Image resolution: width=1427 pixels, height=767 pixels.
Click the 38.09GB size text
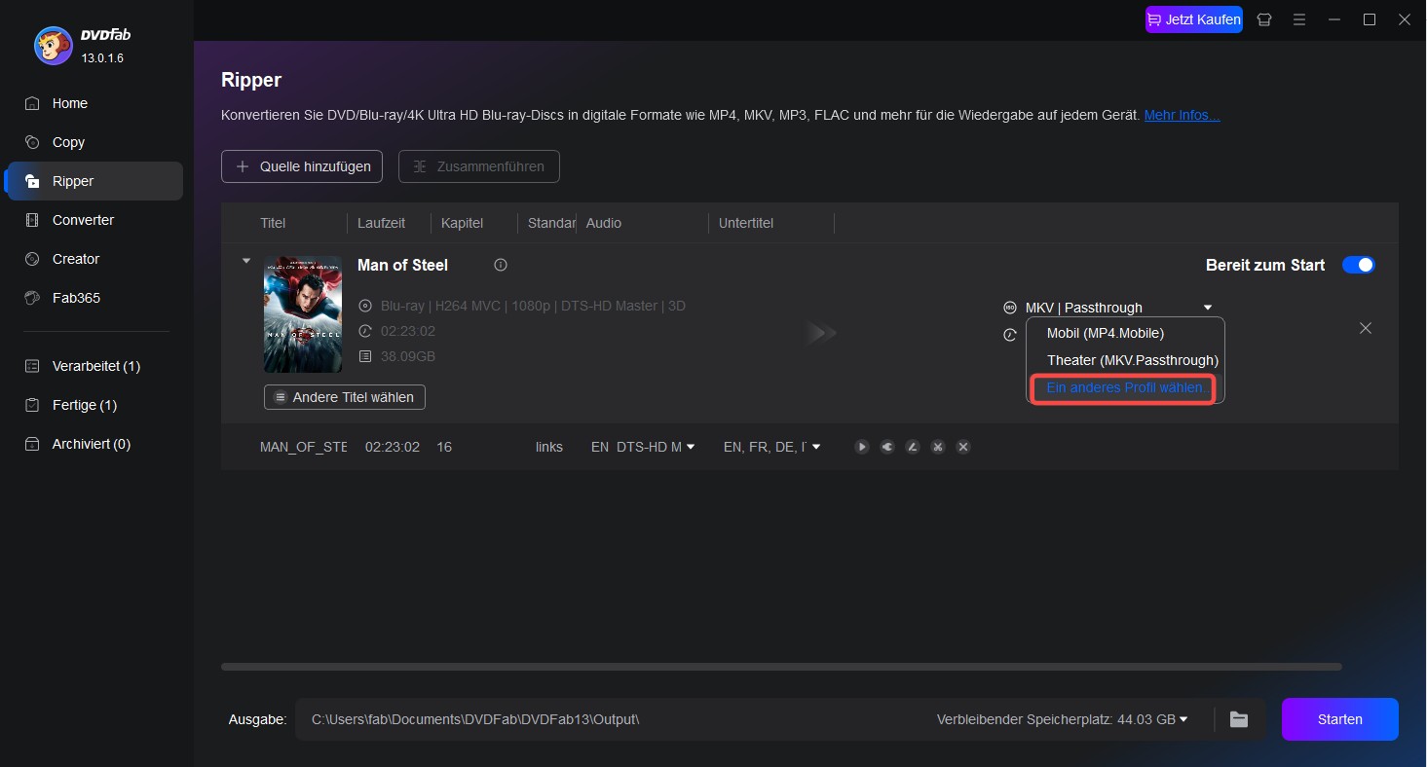point(408,356)
